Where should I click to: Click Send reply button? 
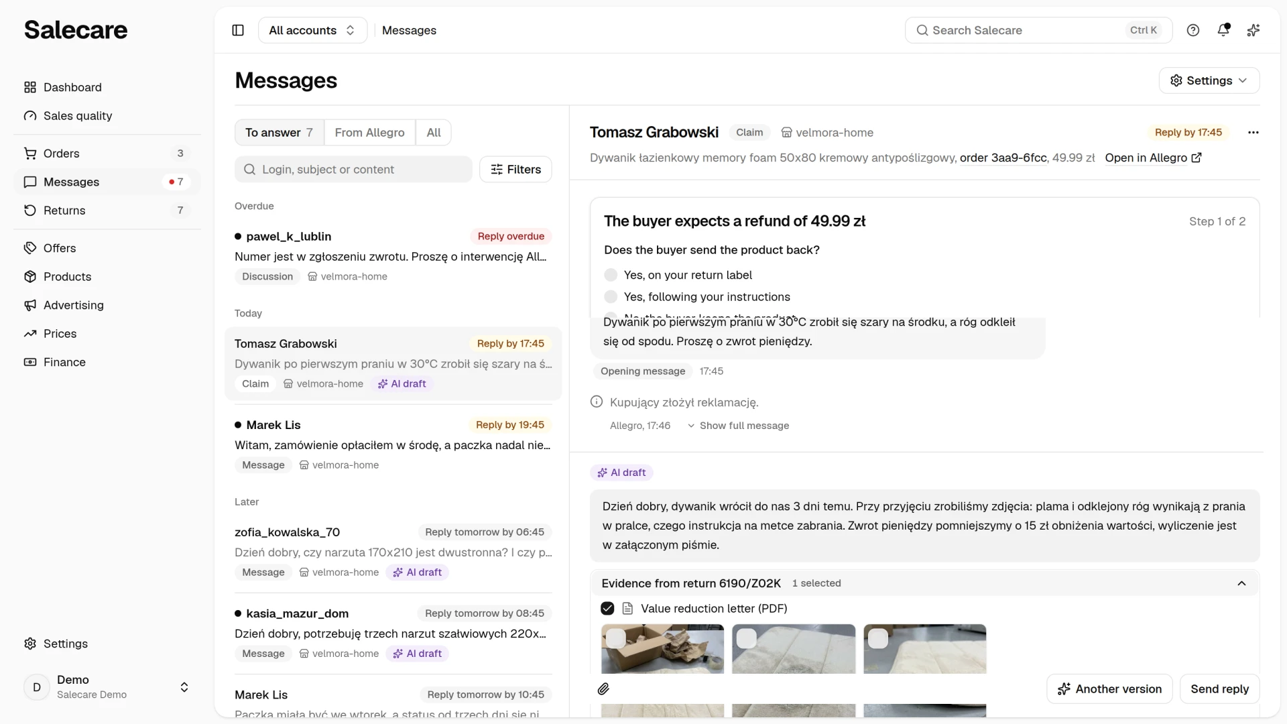pyautogui.click(x=1219, y=689)
